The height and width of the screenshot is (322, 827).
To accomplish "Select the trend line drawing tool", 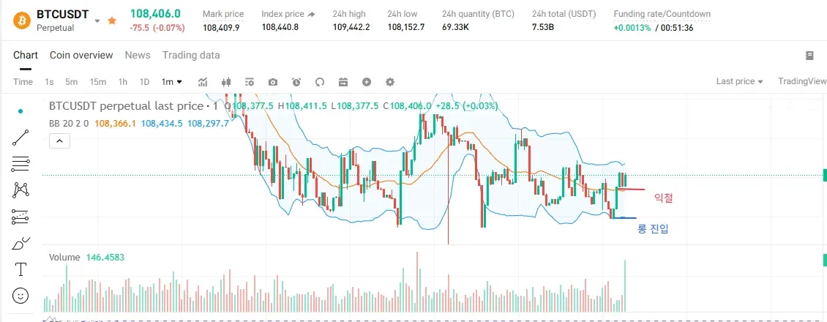I will (20, 137).
